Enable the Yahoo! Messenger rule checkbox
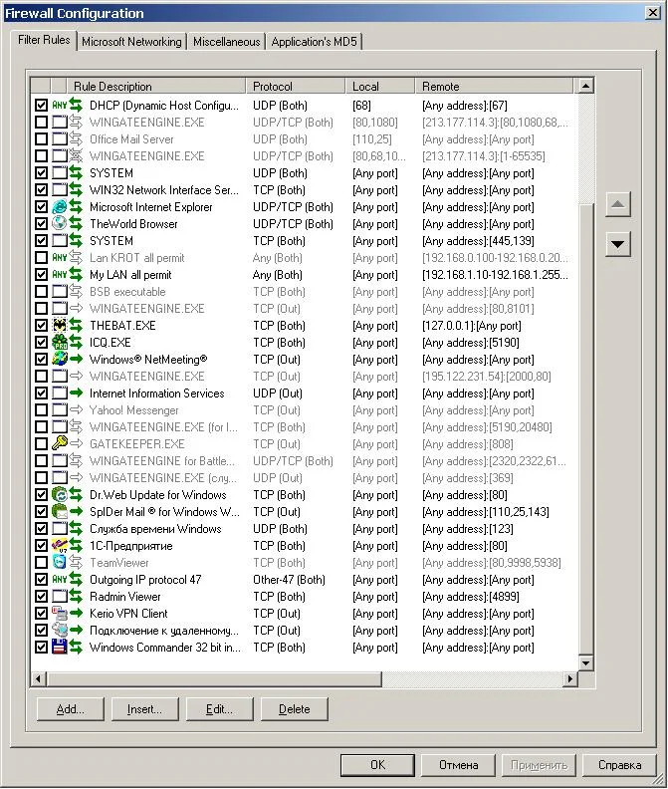 tap(41, 410)
